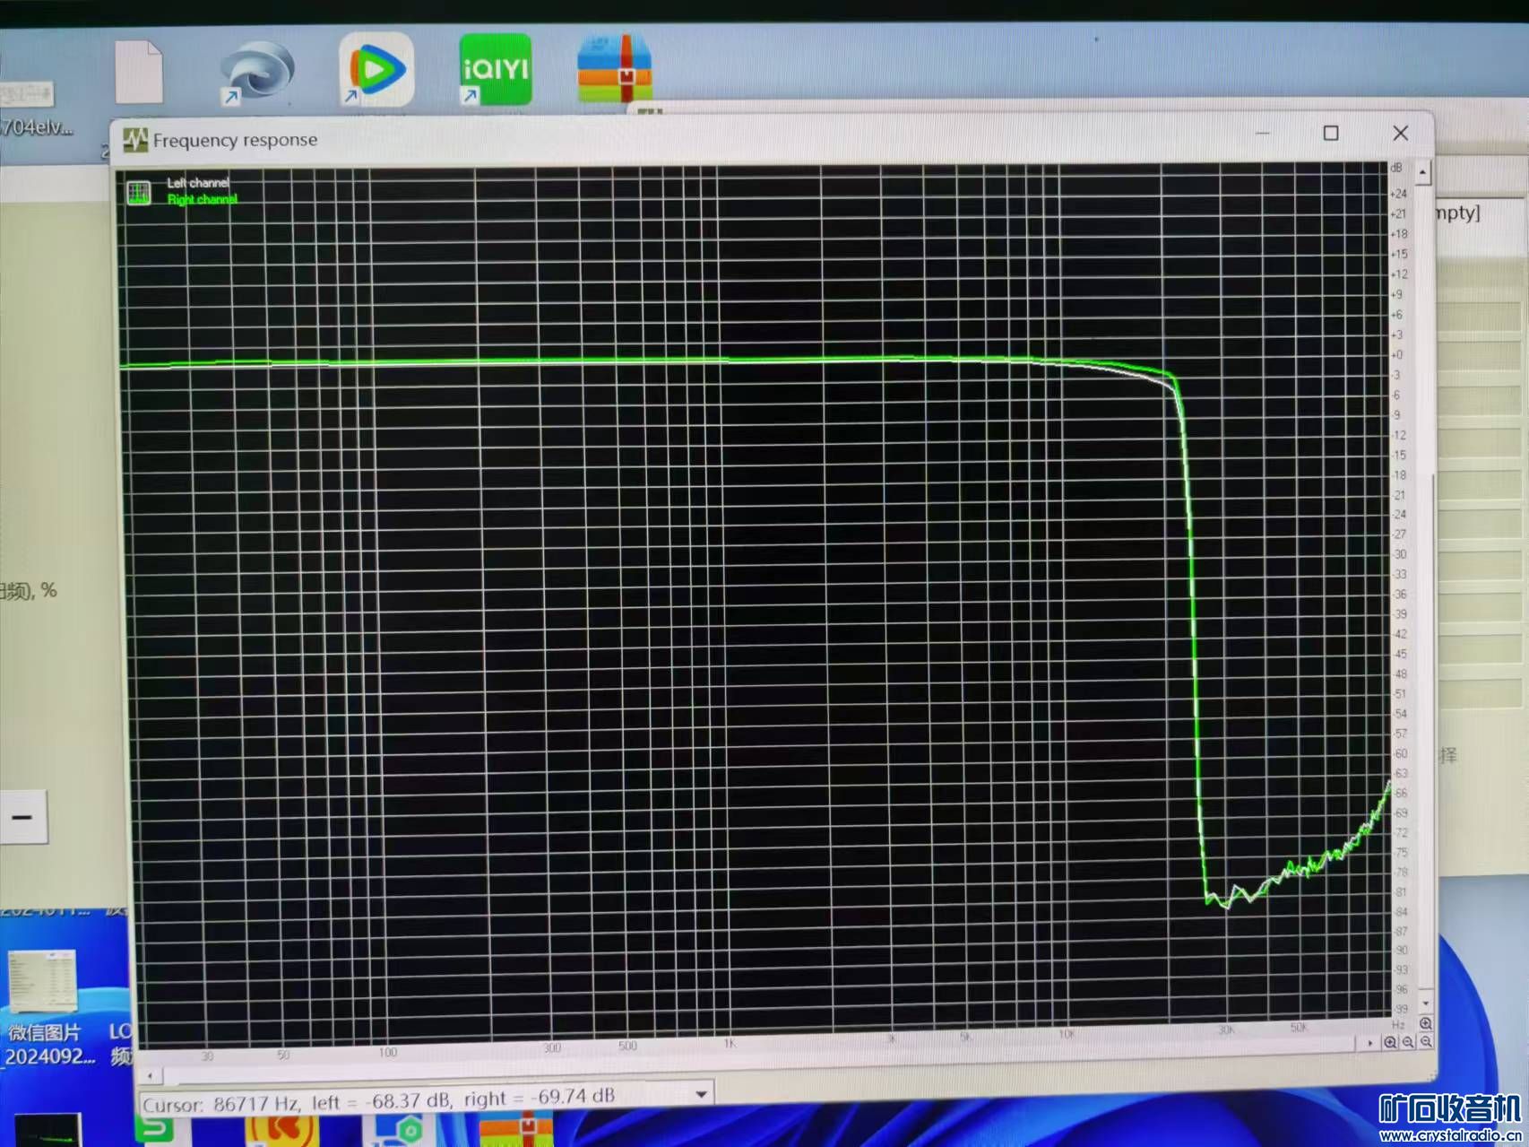Open the cursor readout dropdown arrow
The image size is (1529, 1147).
pyautogui.click(x=701, y=1094)
